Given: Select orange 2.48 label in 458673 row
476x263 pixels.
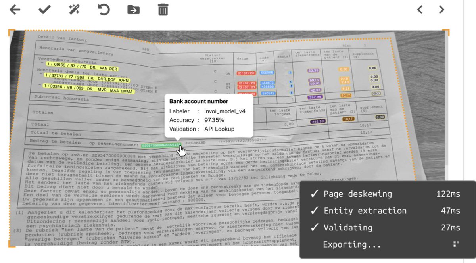Looking at the screenshot, I should [x=344, y=79].
